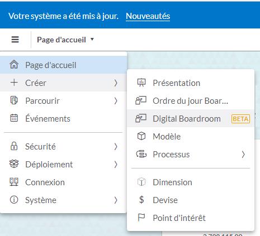Click the Connexion plug icon

tap(14, 182)
